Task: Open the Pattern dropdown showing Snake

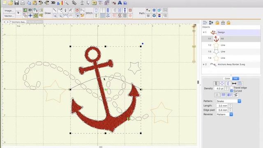Action: 228,101
